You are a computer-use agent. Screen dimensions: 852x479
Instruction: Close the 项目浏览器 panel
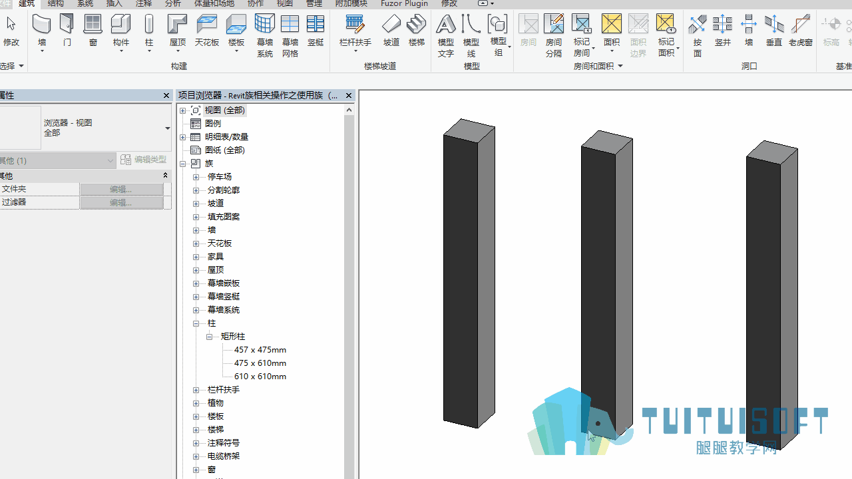(x=349, y=96)
